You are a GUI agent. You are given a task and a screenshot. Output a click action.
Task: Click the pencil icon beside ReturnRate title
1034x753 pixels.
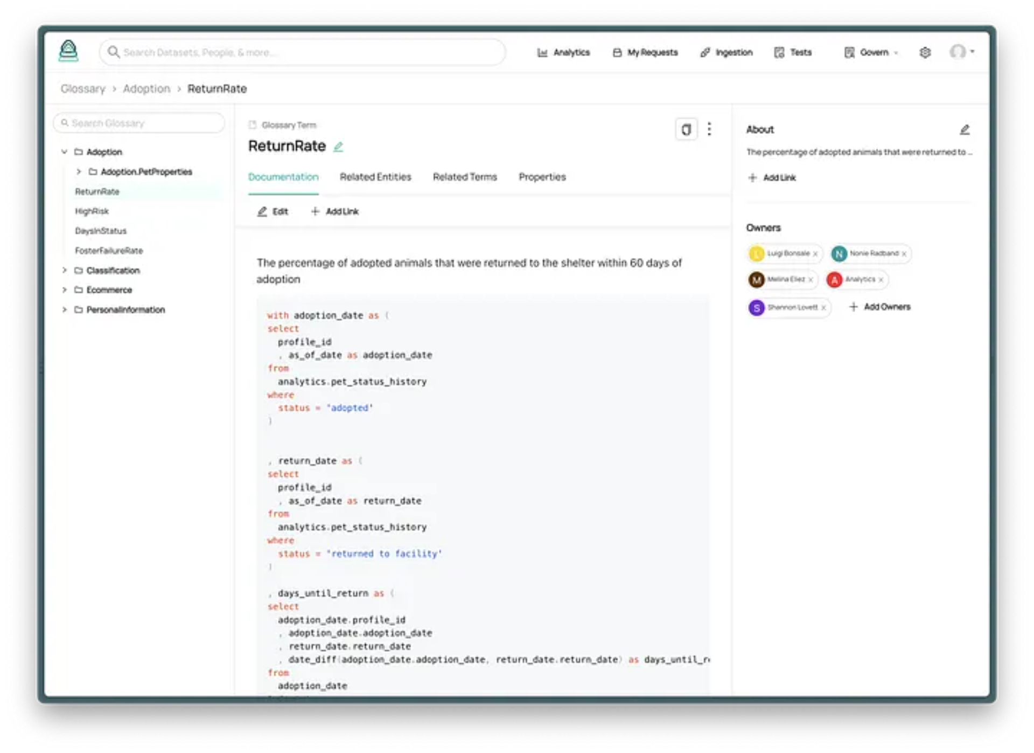338,147
